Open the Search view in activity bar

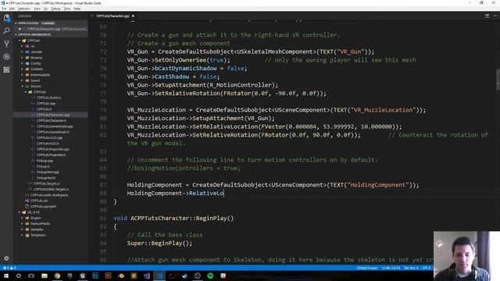6,31
